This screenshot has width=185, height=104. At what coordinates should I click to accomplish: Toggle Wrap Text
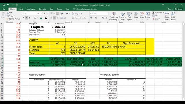click(x=77, y=14)
